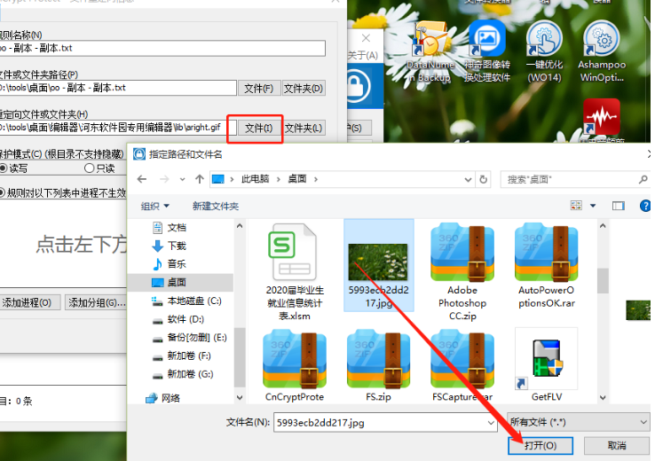Click the file list scroll down arrow

click(603, 397)
